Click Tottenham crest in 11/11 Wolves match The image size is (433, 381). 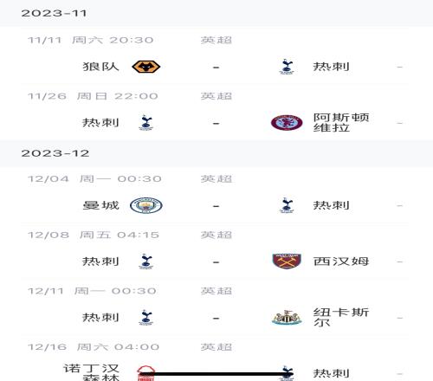point(287,67)
